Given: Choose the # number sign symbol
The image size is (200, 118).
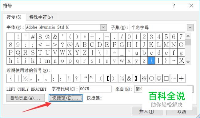Looking at the screenshot, I should 33,37.
